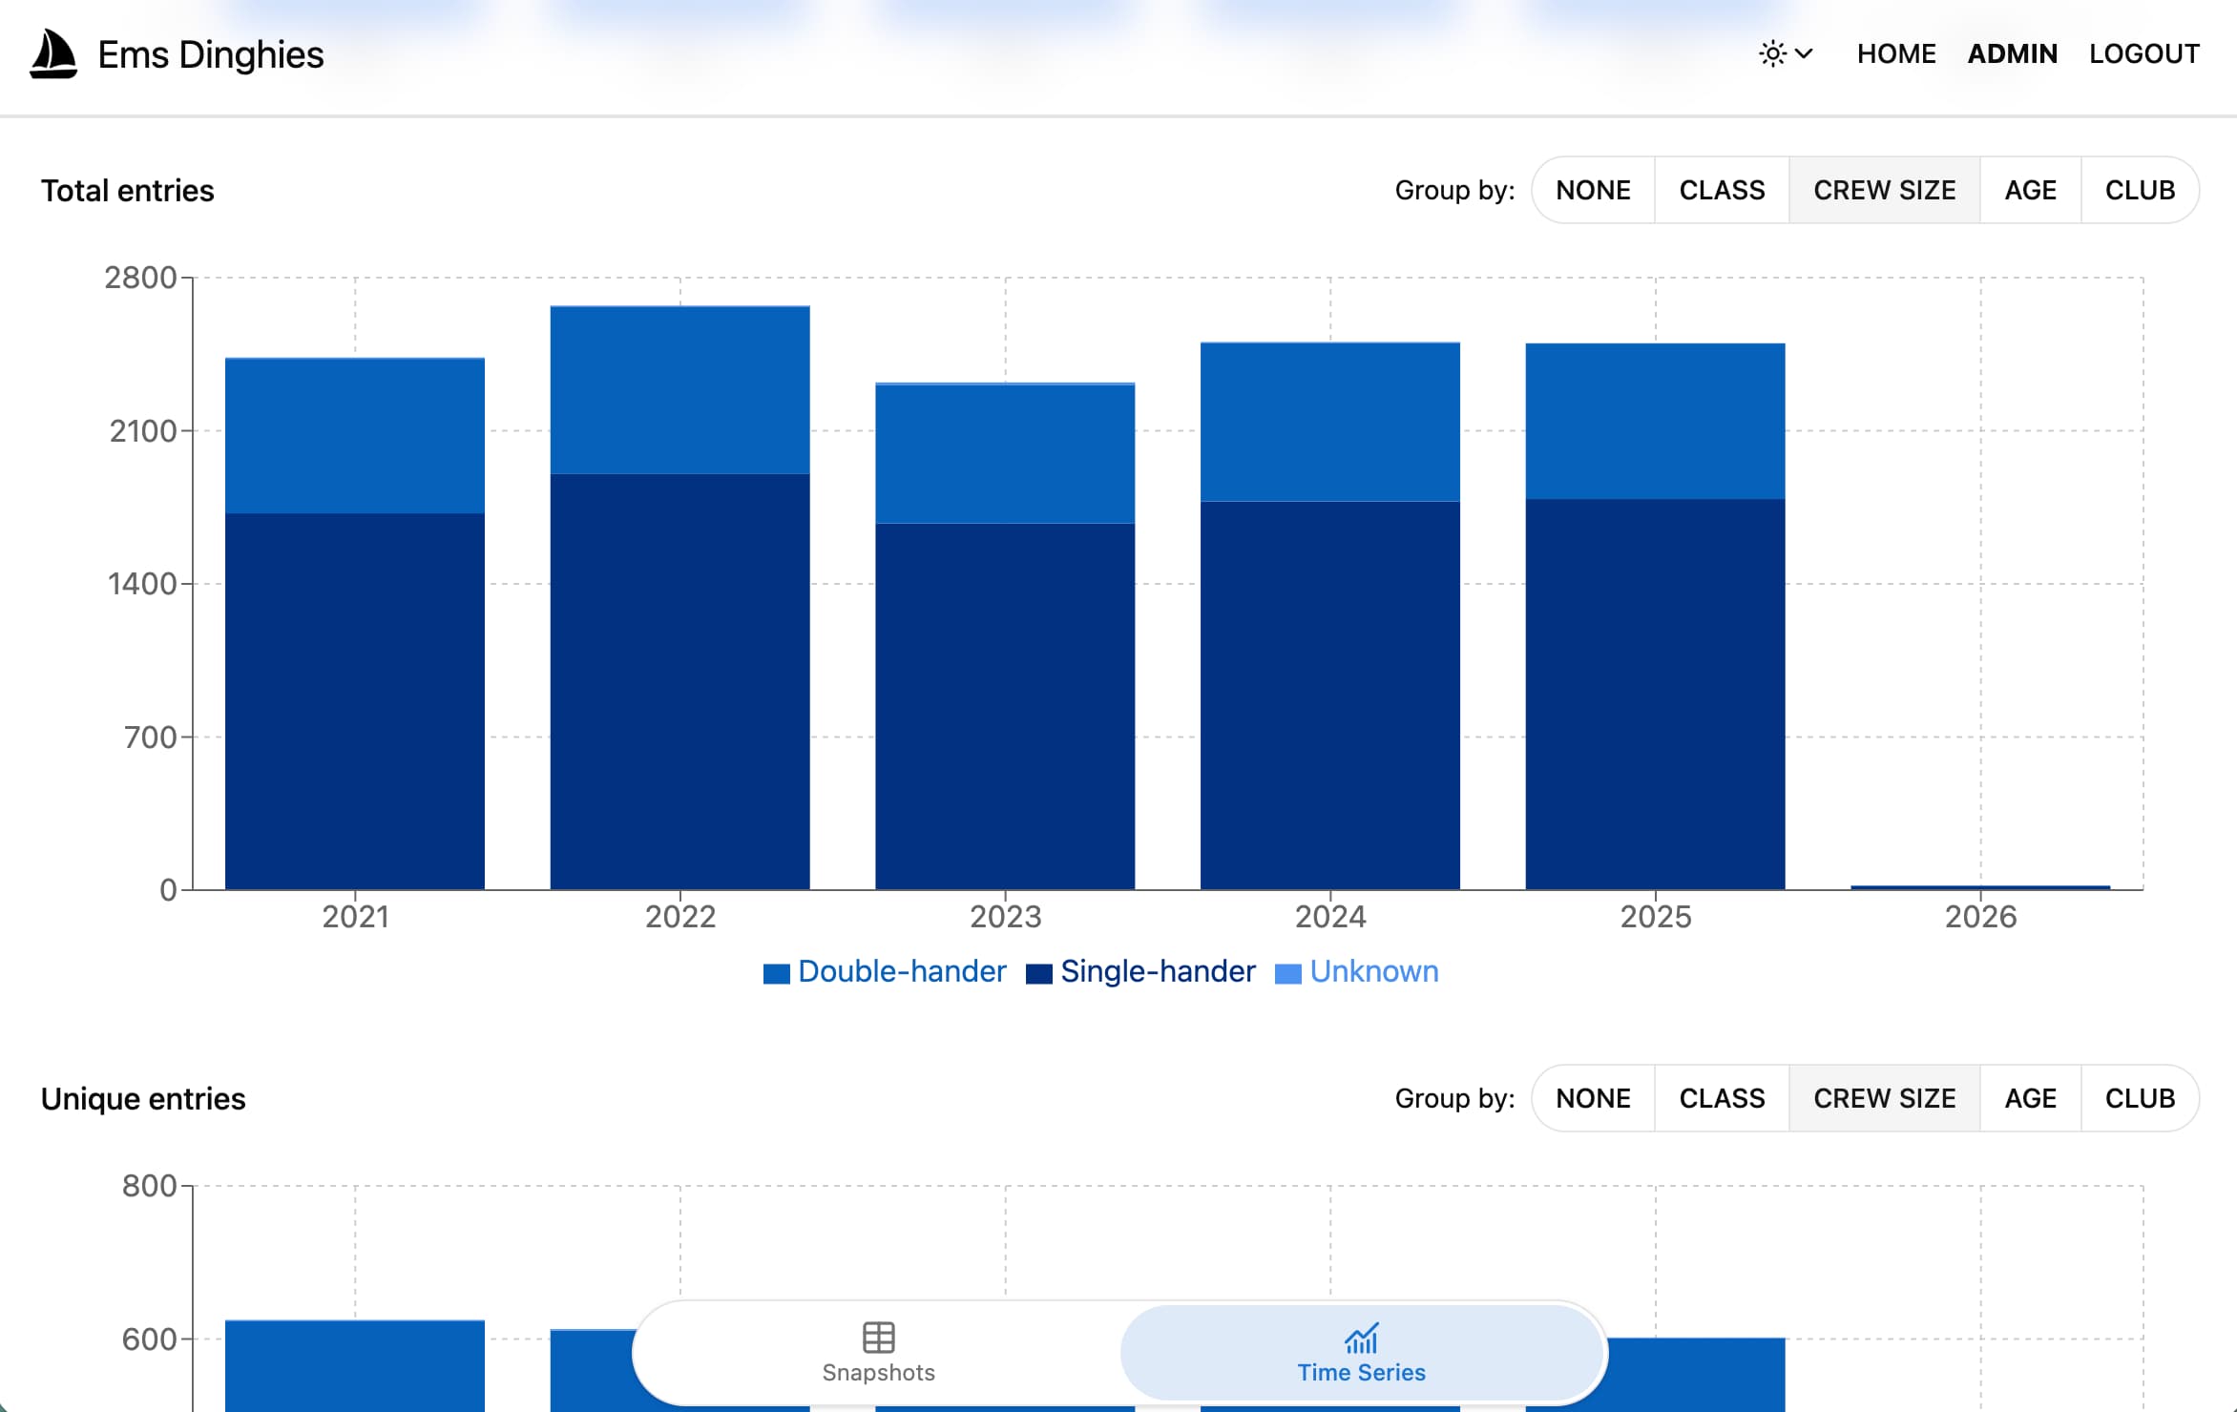Image resolution: width=2237 pixels, height=1412 pixels.
Task: Click the 700 y-axis value
Action: [x=151, y=737]
